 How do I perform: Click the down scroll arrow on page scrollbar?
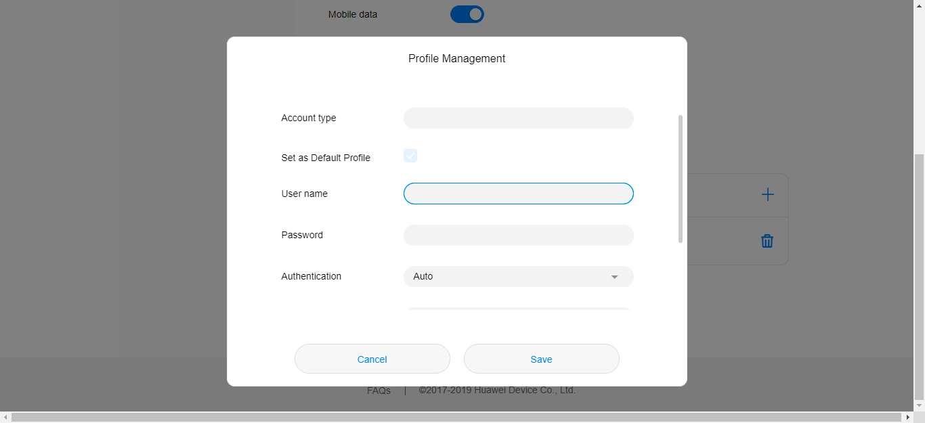[919, 405]
